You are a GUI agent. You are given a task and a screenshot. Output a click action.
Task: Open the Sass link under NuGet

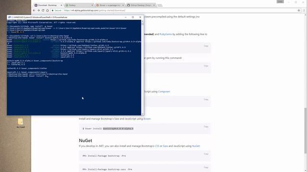tap(165, 146)
